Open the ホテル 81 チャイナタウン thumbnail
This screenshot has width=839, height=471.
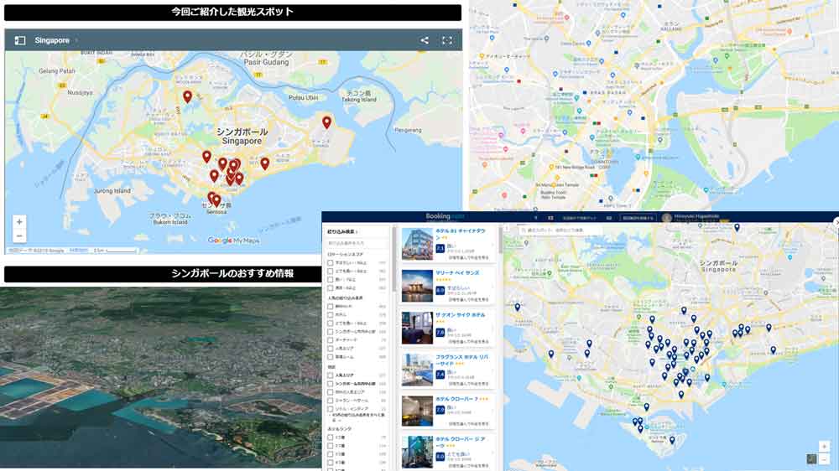click(417, 244)
